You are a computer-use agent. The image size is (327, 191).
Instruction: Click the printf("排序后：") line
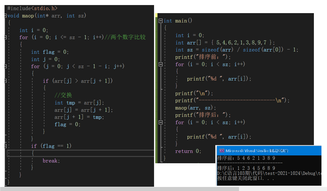tap(203, 115)
